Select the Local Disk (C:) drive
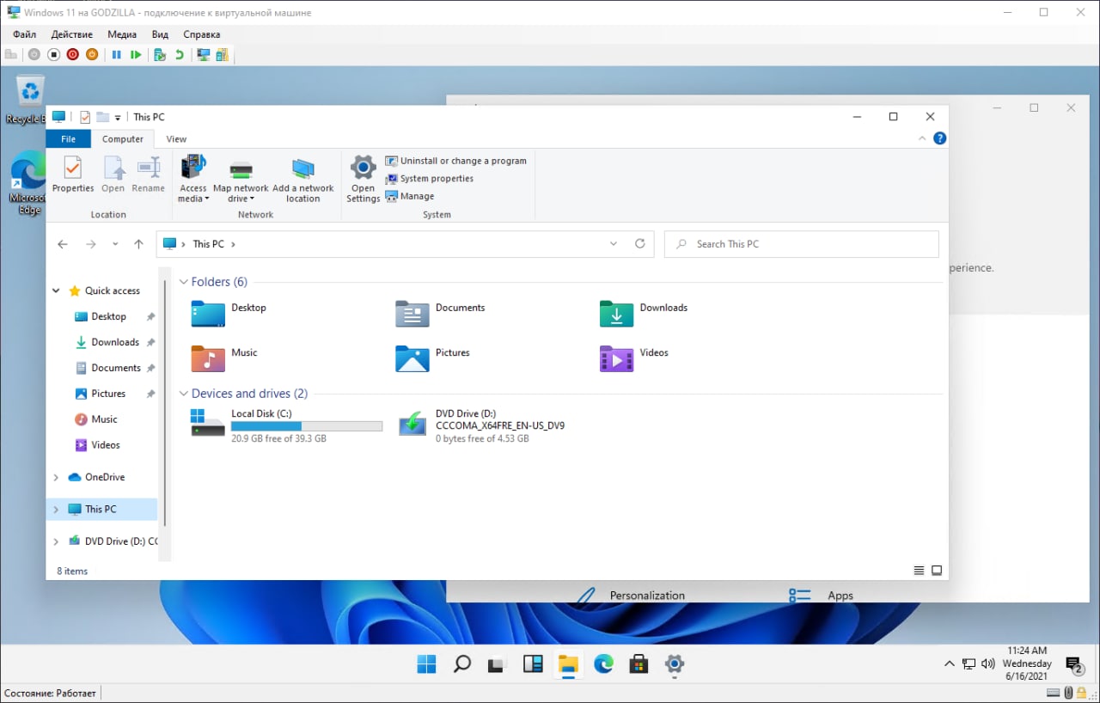 coord(286,425)
